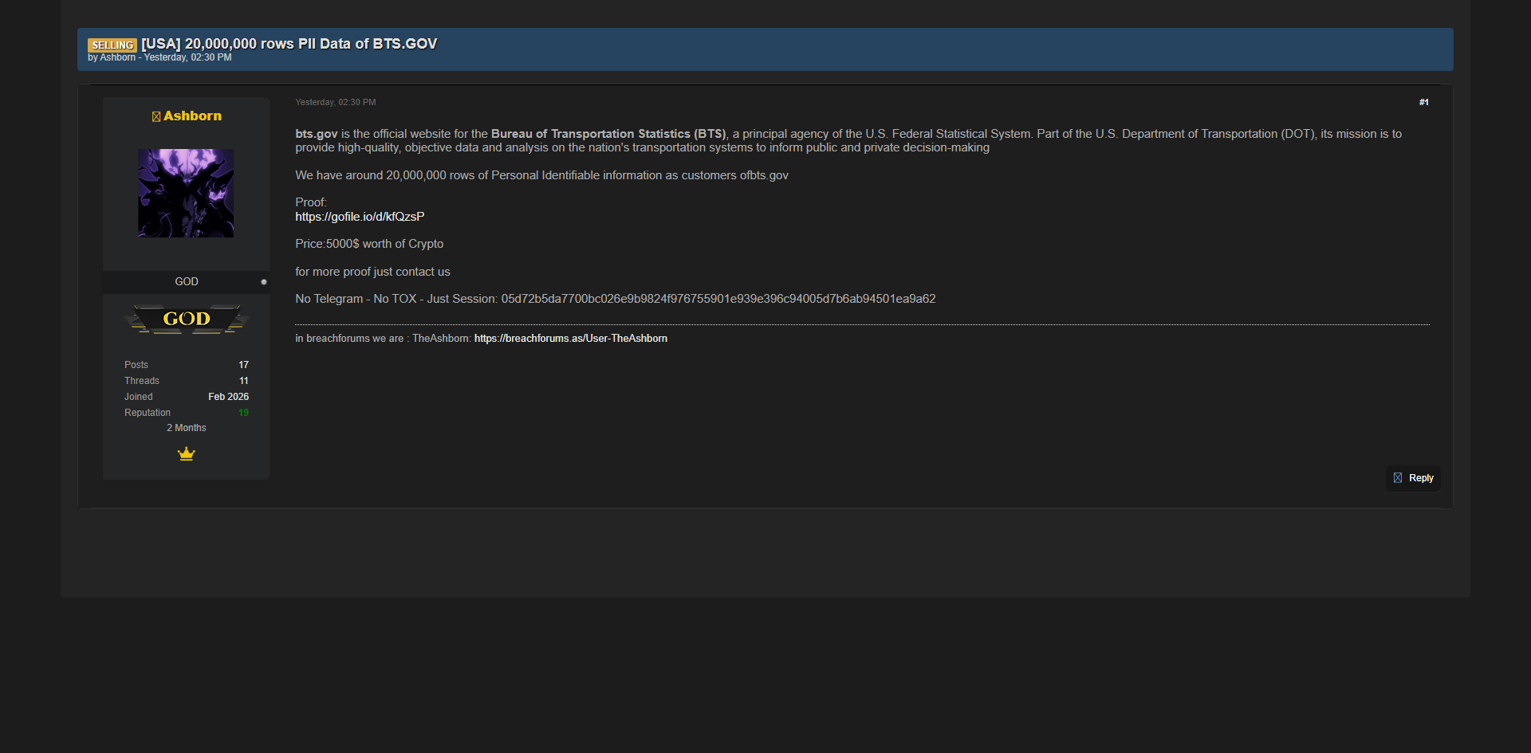Click the threads count value 11

243,381
